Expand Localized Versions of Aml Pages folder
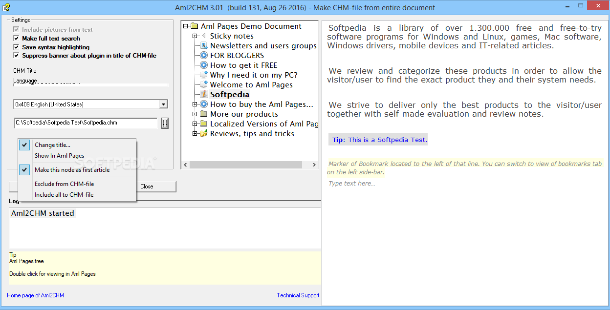The height and width of the screenshot is (310, 610). pos(195,124)
